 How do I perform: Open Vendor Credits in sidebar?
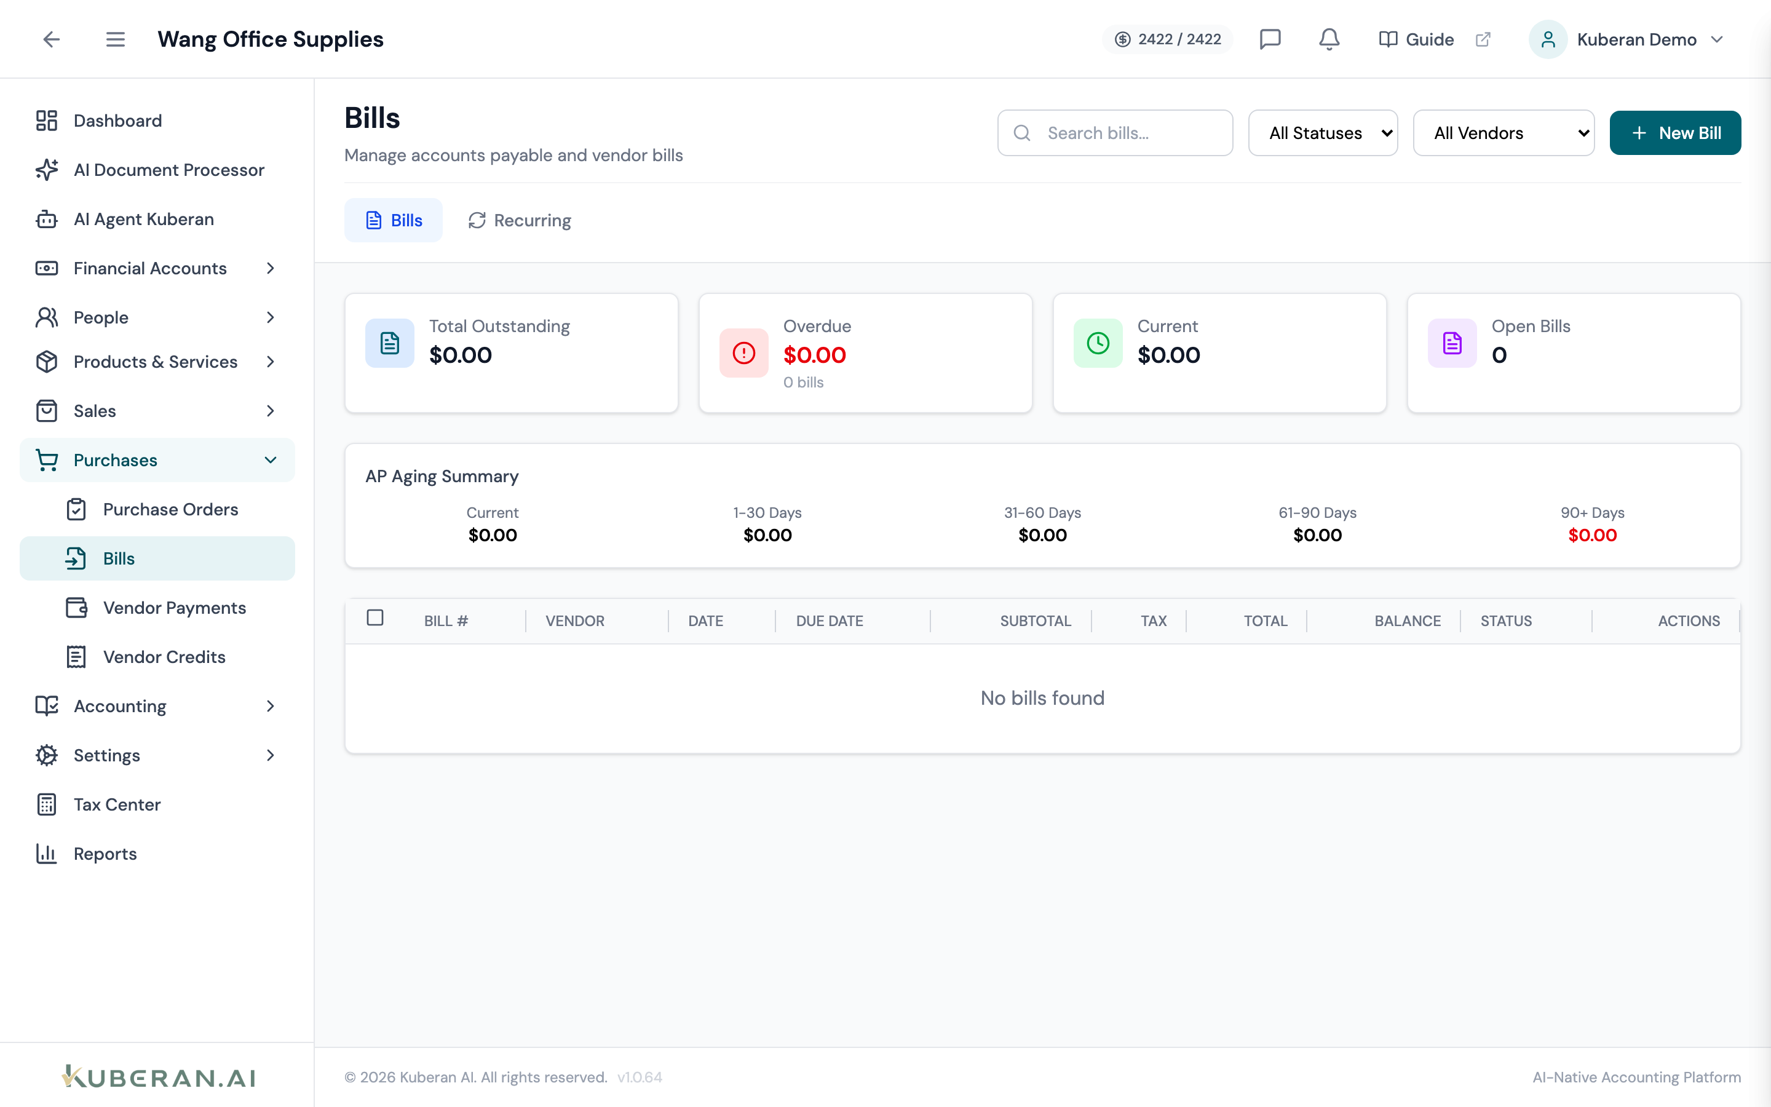pyautogui.click(x=157, y=657)
